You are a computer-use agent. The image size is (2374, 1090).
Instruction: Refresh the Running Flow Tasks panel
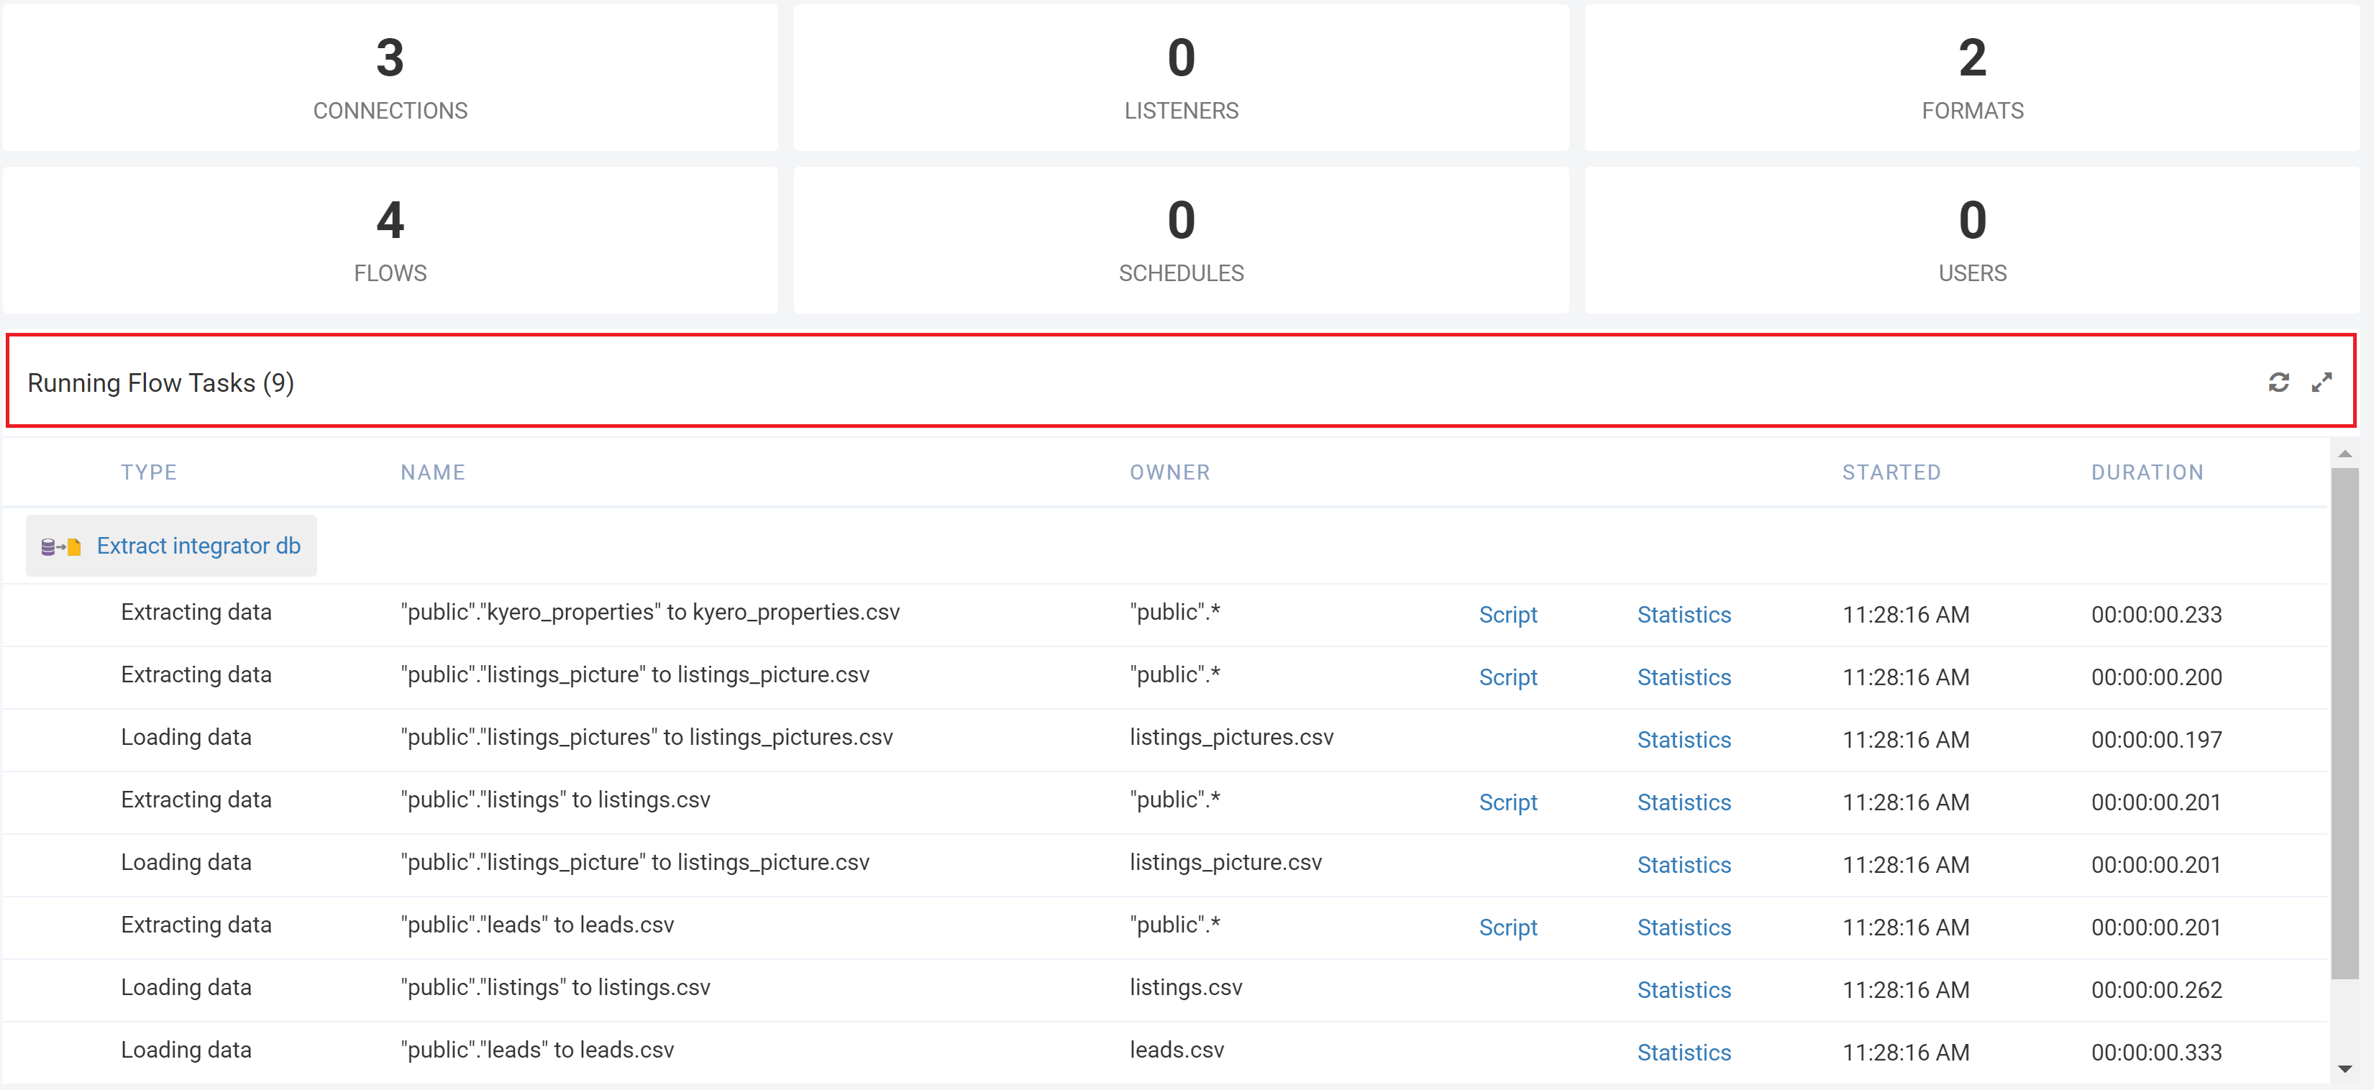[x=2278, y=383]
